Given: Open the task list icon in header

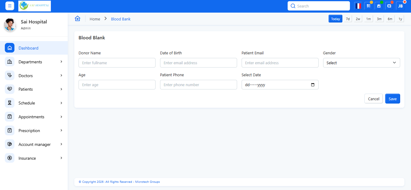Looking at the screenshot, I should tap(368, 6).
